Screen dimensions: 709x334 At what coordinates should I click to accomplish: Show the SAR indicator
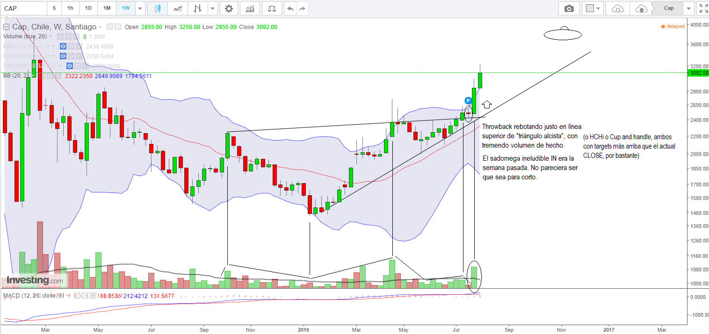tap(69, 66)
